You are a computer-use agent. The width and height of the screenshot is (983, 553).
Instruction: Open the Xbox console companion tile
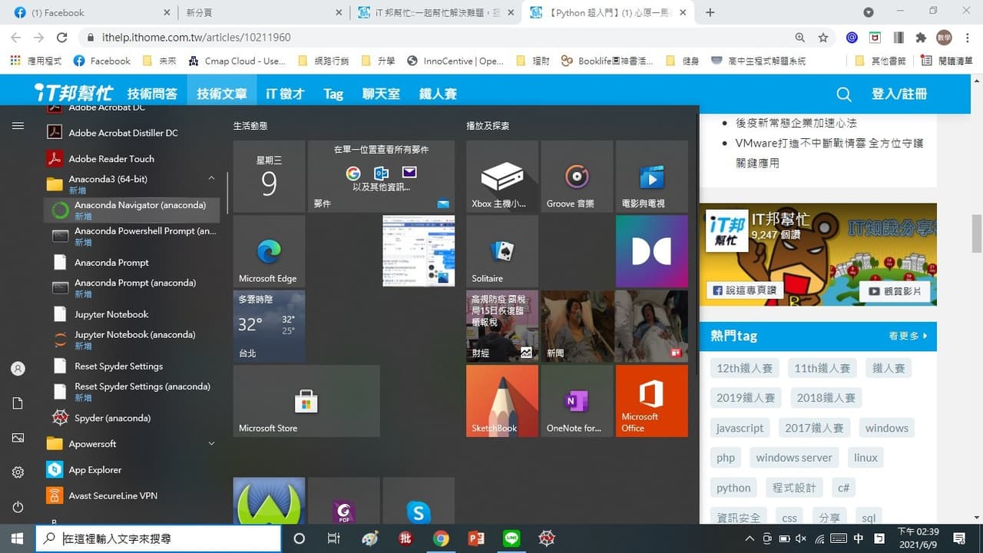pos(501,177)
